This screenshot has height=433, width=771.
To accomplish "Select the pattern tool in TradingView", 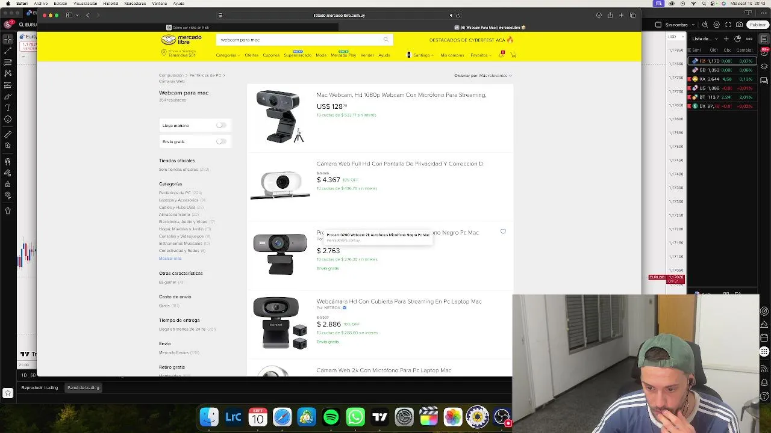I will pos(8,73).
